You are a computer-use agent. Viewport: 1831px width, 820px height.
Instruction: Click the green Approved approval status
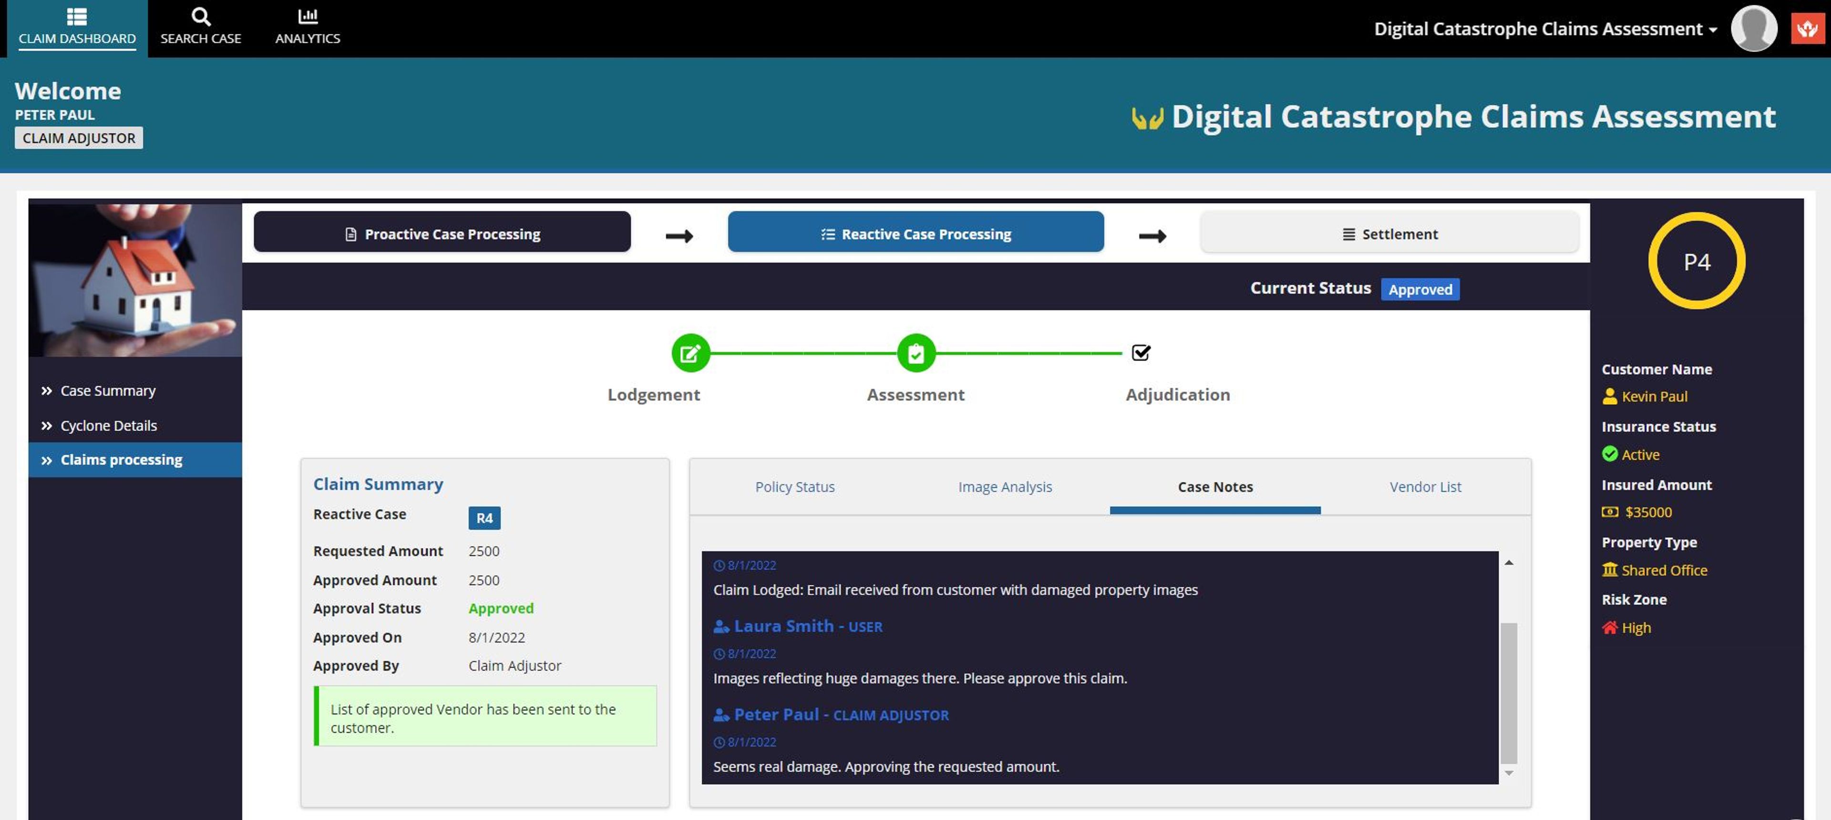click(x=500, y=608)
